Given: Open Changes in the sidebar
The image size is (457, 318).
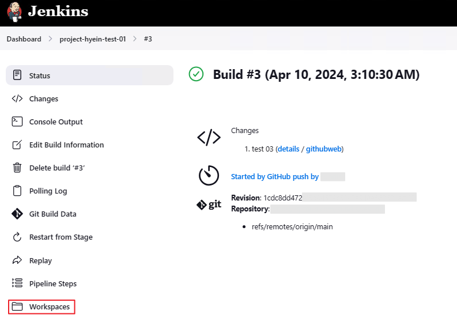Looking at the screenshot, I should tap(43, 99).
